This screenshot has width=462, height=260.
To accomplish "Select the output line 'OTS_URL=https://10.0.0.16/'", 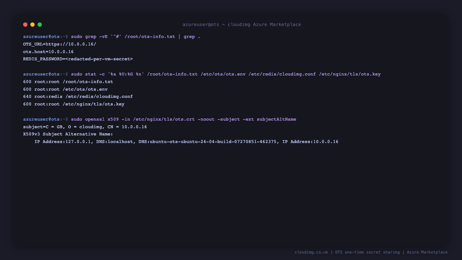I will [x=60, y=44].
